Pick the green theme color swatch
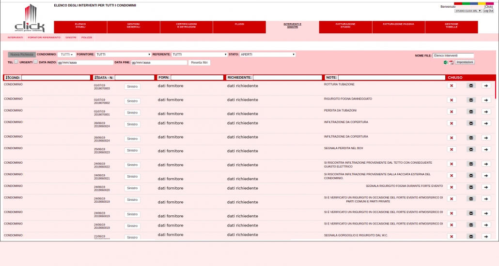The image size is (499, 266). click(466, 3)
